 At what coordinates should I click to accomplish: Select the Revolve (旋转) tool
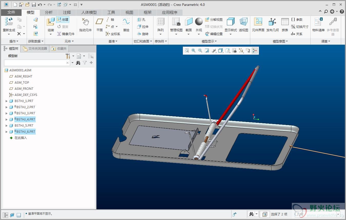[143, 34]
